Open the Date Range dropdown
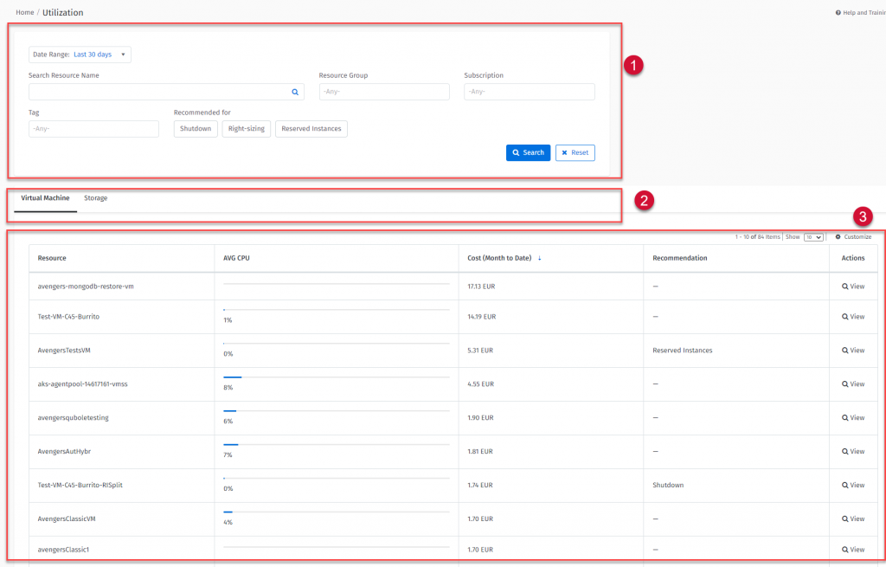The height and width of the screenshot is (567, 886). click(x=80, y=55)
